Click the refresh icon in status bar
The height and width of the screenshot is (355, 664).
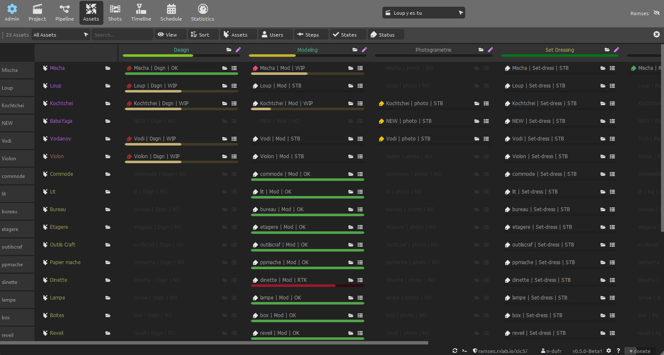[x=455, y=351]
